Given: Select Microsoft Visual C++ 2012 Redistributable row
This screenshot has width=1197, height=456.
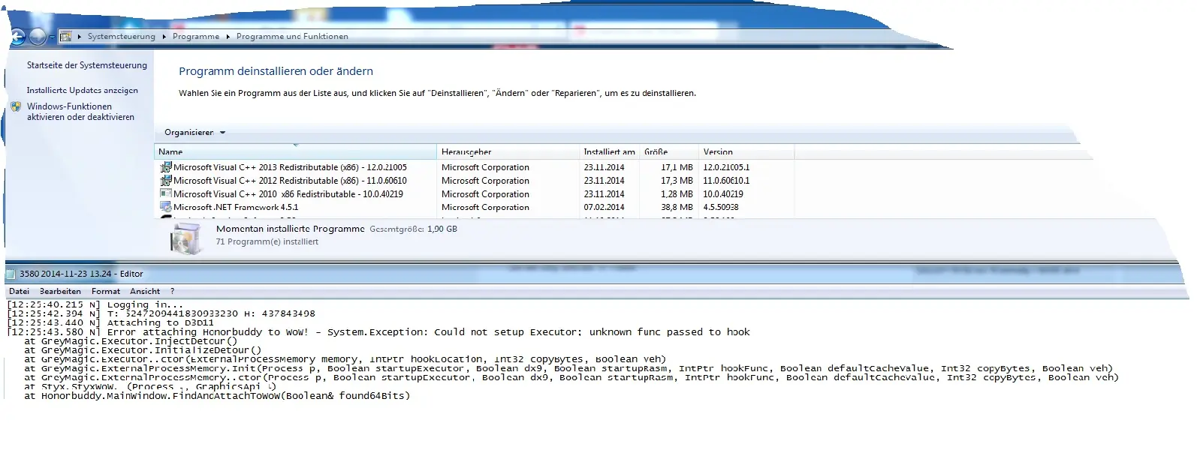Looking at the screenshot, I should tap(475, 181).
